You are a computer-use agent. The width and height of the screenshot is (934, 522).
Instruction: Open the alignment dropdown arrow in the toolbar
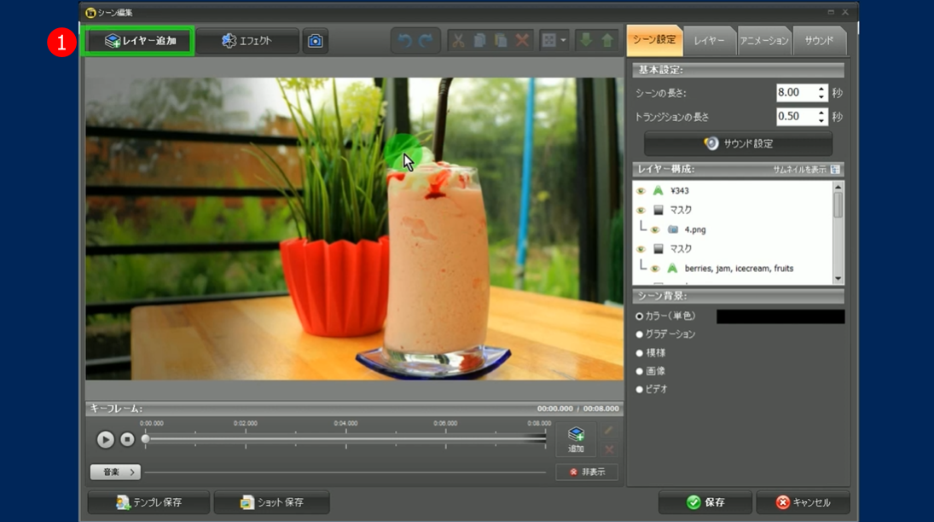tap(563, 41)
